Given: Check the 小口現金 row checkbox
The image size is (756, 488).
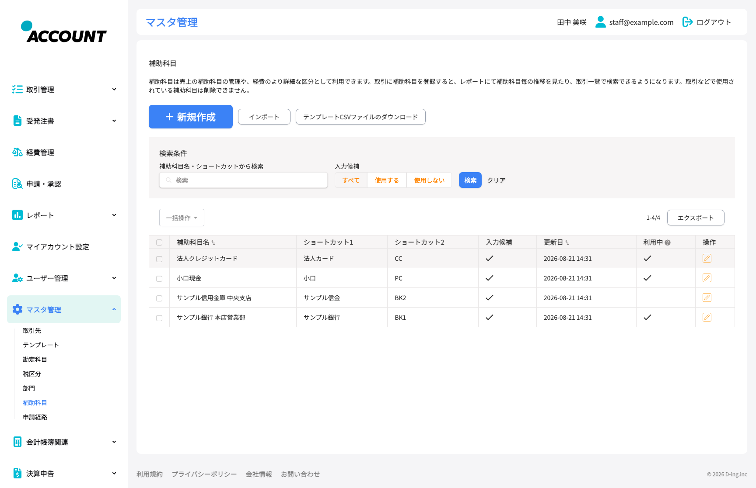Looking at the screenshot, I should click(x=159, y=279).
